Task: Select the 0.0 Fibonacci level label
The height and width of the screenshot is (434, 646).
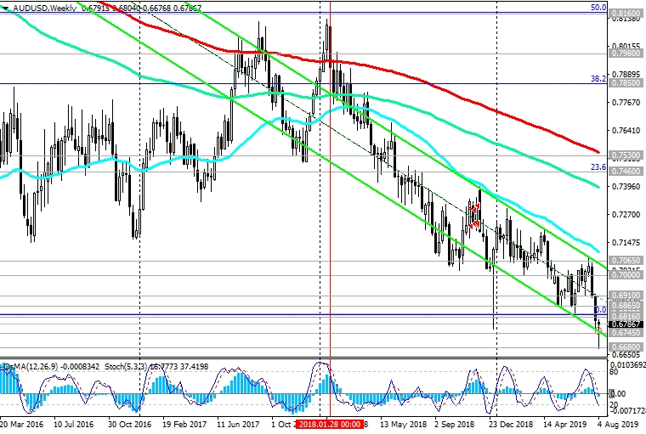Action: tap(601, 310)
